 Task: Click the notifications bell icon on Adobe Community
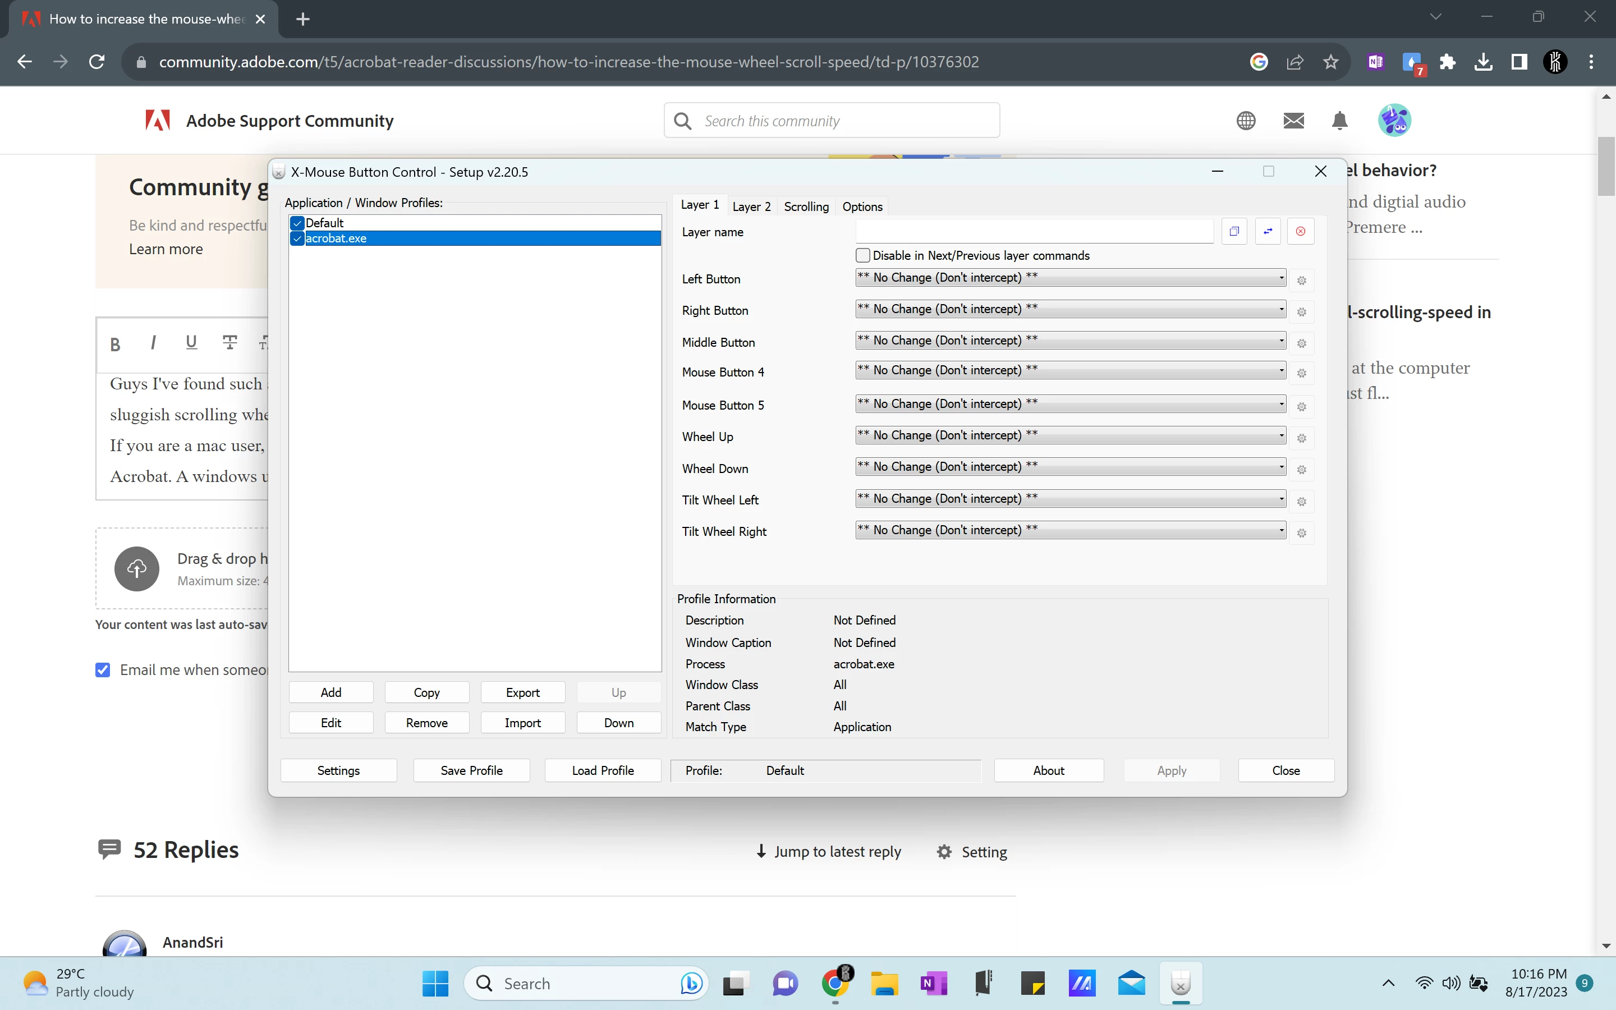pos(1339,121)
